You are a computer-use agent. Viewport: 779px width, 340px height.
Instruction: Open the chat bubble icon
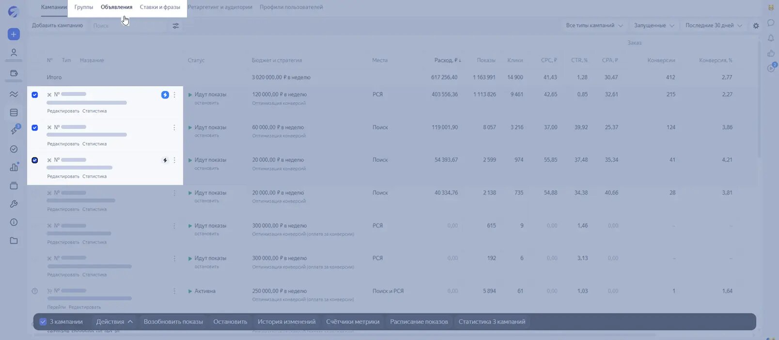(771, 23)
